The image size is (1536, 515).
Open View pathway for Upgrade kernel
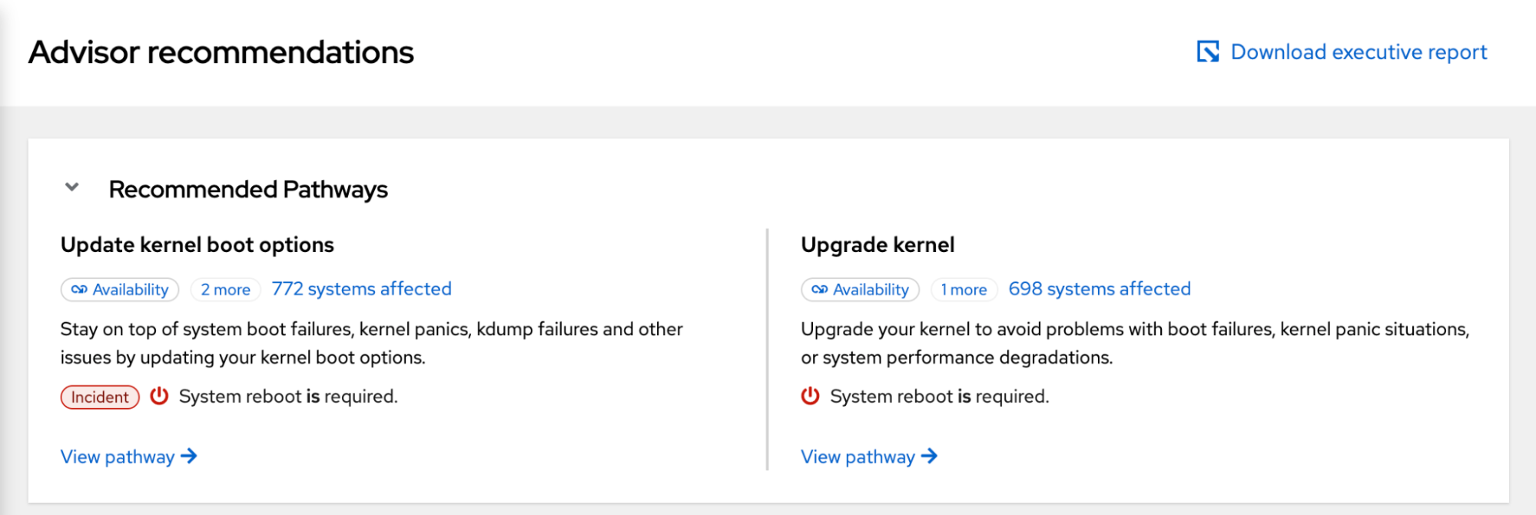[x=858, y=457]
